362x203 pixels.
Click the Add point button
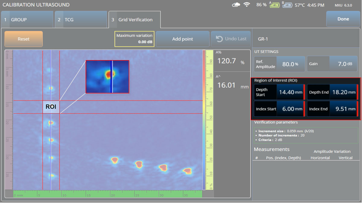183,39
